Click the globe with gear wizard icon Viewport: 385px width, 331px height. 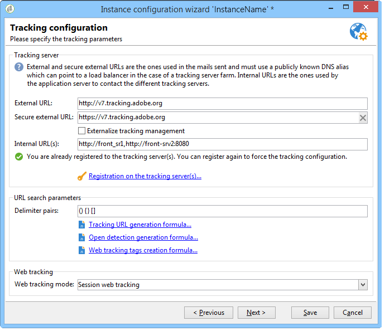pos(358,32)
